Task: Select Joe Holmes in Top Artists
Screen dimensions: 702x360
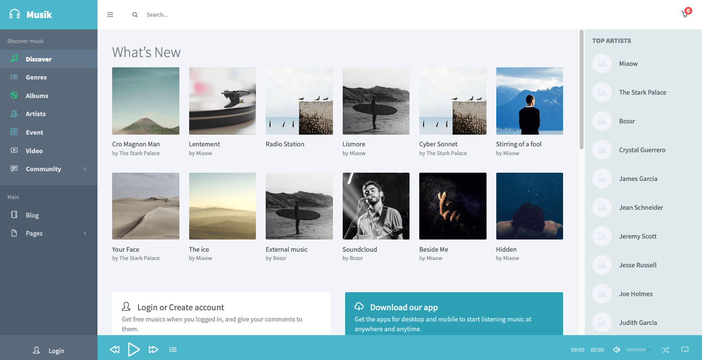Action: point(636,294)
